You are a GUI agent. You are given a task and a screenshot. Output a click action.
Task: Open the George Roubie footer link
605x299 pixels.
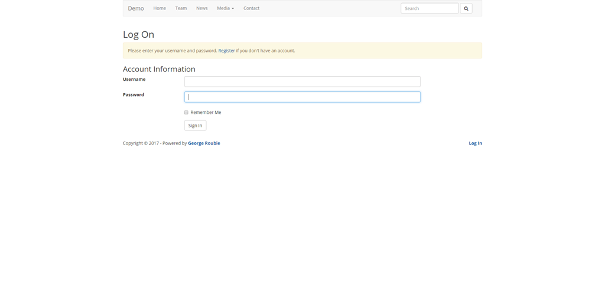pyautogui.click(x=204, y=143)
